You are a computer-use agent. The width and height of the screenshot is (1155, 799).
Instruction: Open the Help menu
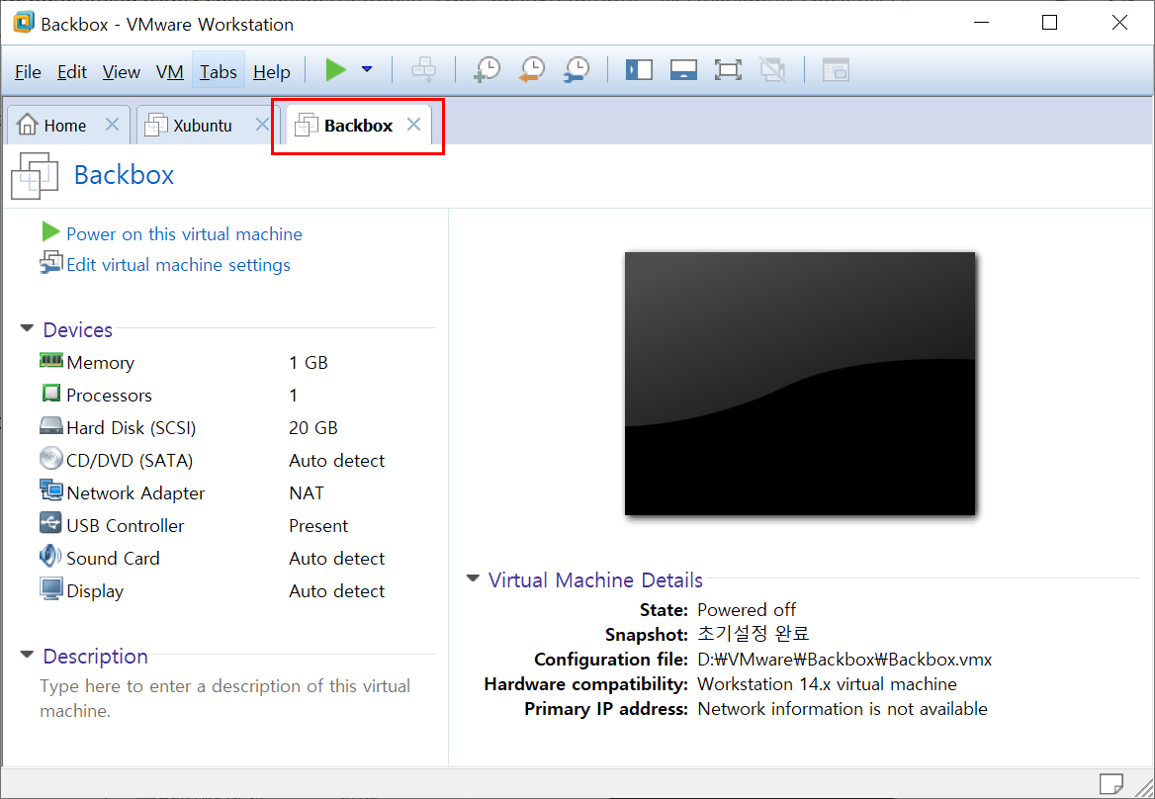pyautogui.click(x=272, y=71)
